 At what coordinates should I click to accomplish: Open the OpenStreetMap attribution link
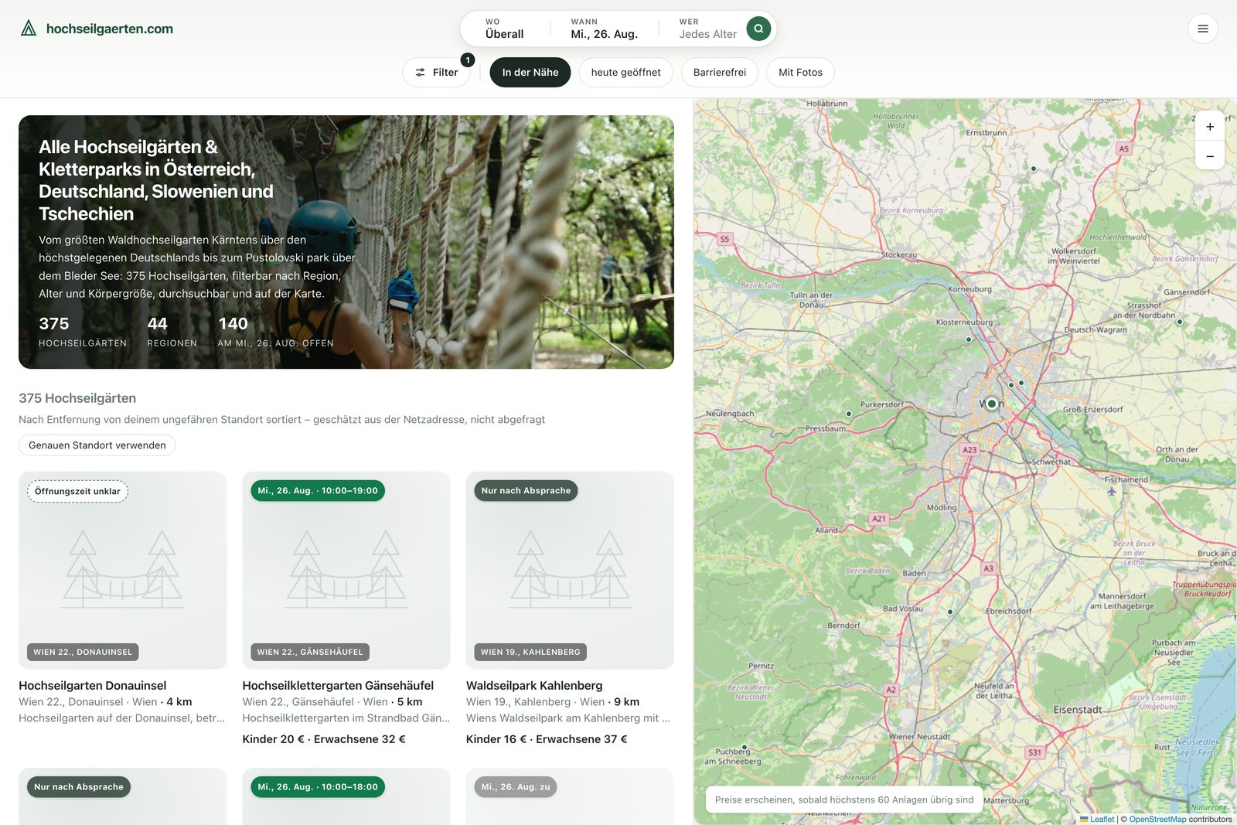click(1157, 819)
